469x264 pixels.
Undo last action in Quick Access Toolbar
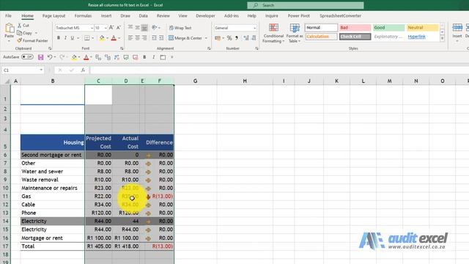50,57
